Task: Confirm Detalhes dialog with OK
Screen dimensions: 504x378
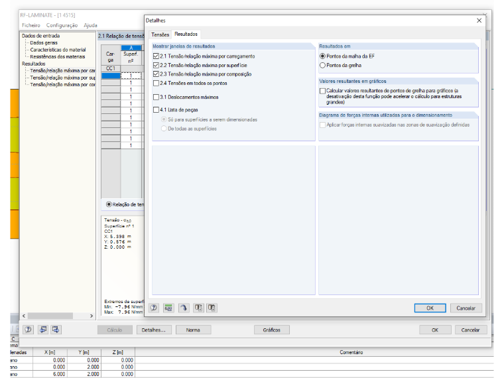Action: 430,308
